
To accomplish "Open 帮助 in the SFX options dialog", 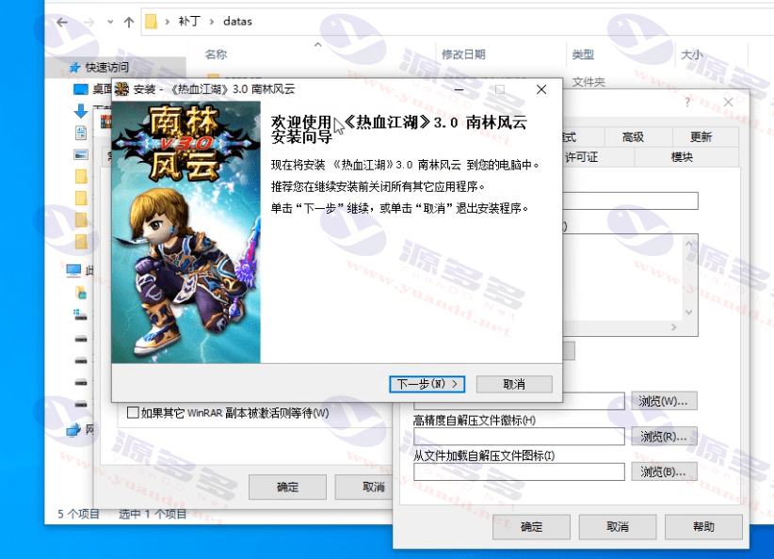I will point(703,527).
